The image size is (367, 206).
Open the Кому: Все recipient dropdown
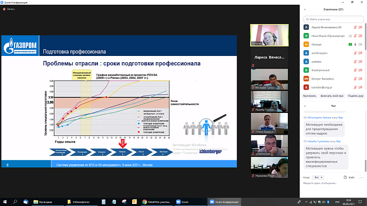[x=318, y=177]
